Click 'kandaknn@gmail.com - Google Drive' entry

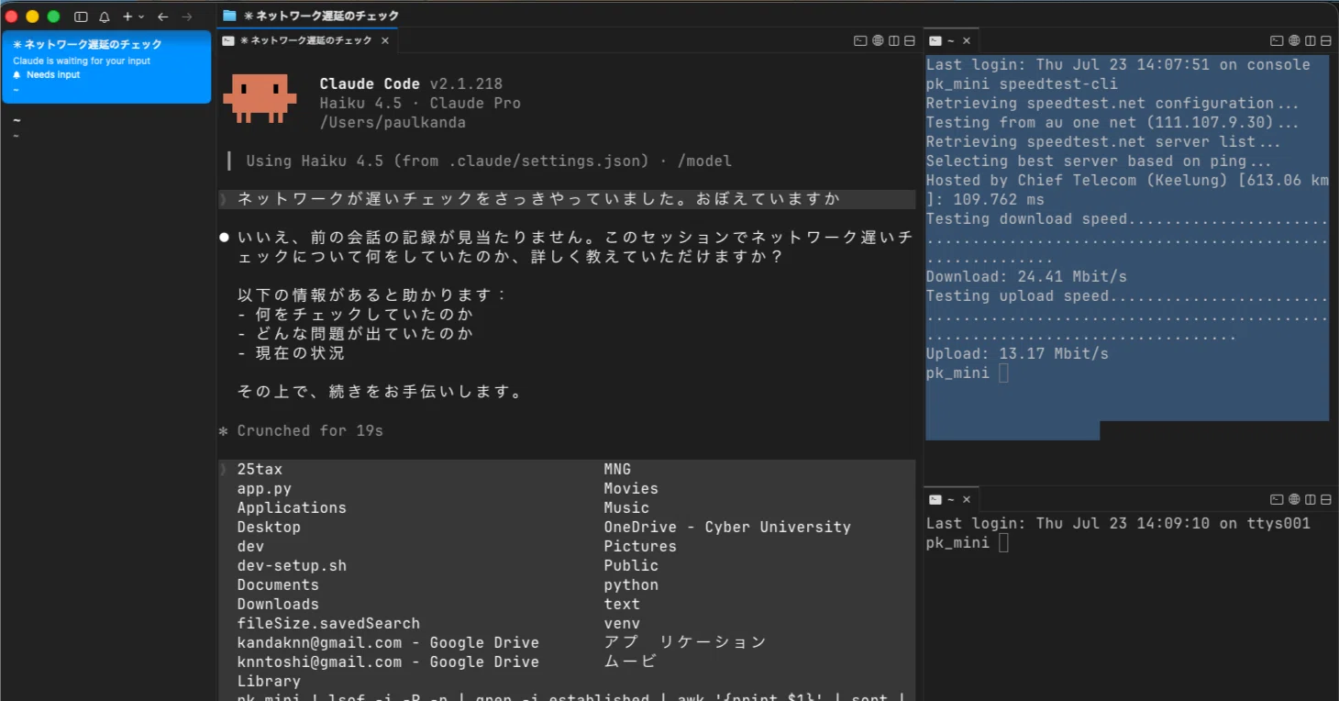pyautogui.click(x=388, y=642)
